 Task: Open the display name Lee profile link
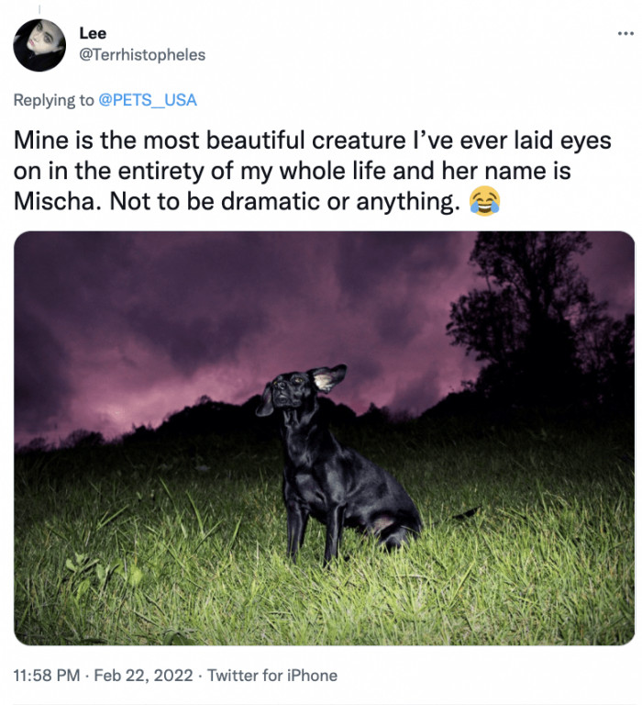click(x=93, y=34)
